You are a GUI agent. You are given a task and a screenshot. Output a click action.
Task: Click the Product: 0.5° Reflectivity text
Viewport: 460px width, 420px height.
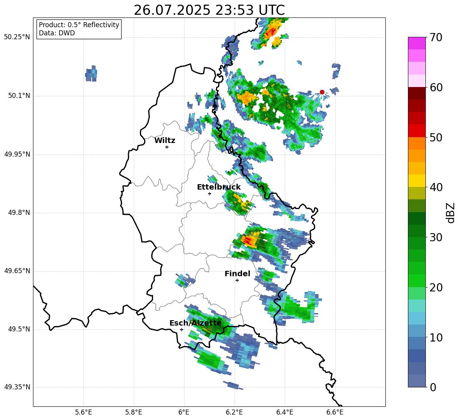coord(79,25)
